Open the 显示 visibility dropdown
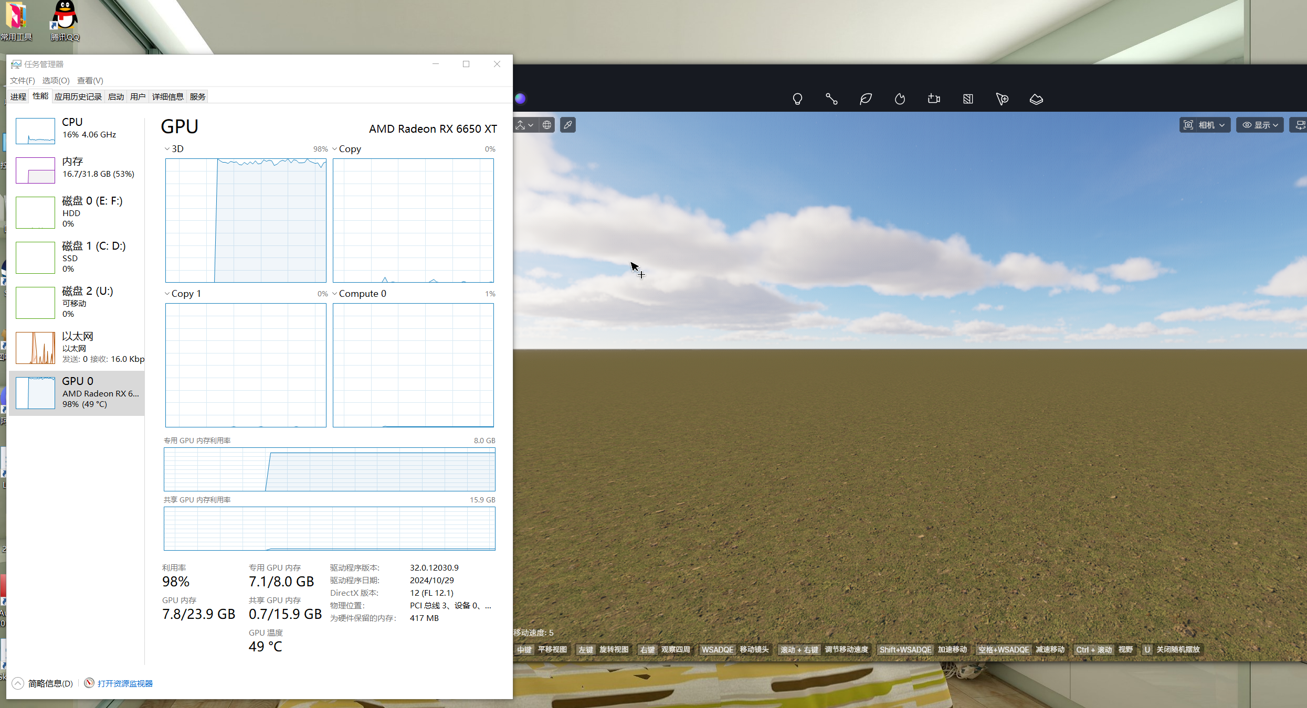 click(x=1260, y=125)
